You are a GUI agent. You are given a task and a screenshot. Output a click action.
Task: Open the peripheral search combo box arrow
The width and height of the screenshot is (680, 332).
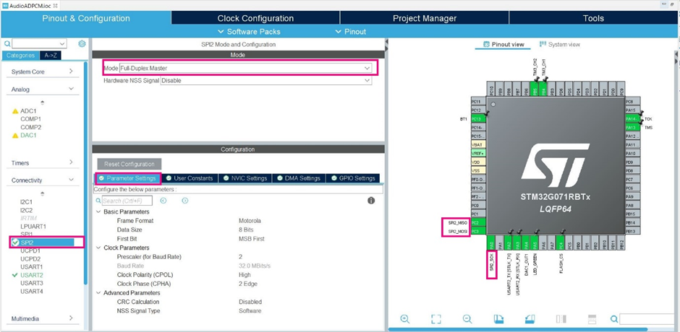pos(62,44)
